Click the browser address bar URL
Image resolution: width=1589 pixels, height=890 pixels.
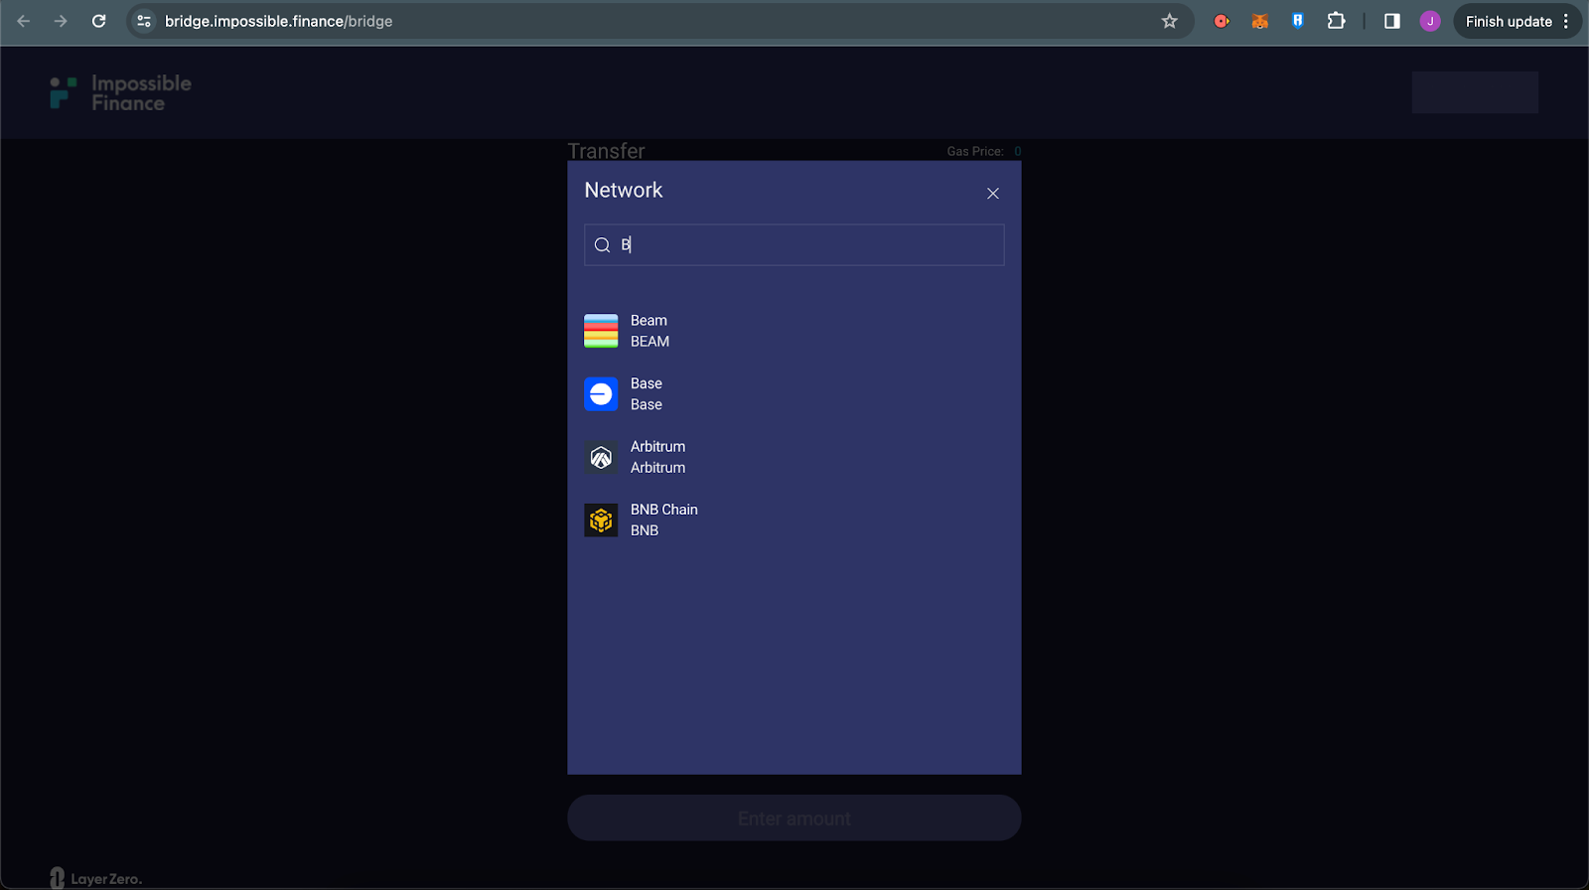(x=279, y=21)
